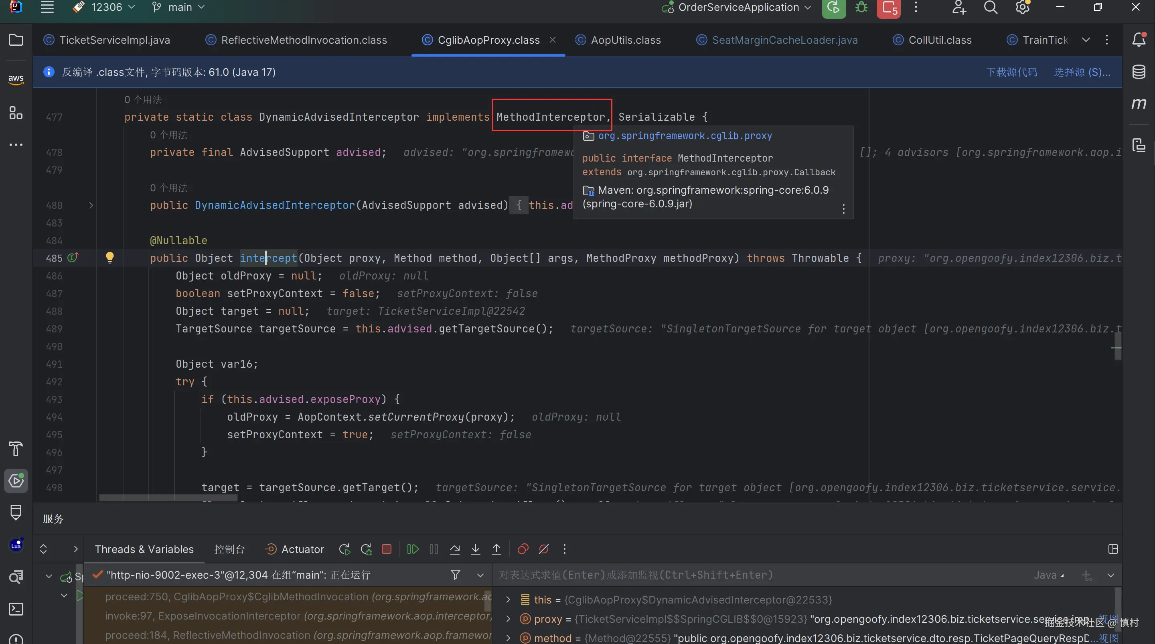Open the AWS Toolkit sidebar icon
Viewport: 1155px width, 644px height.
point(16,79)
